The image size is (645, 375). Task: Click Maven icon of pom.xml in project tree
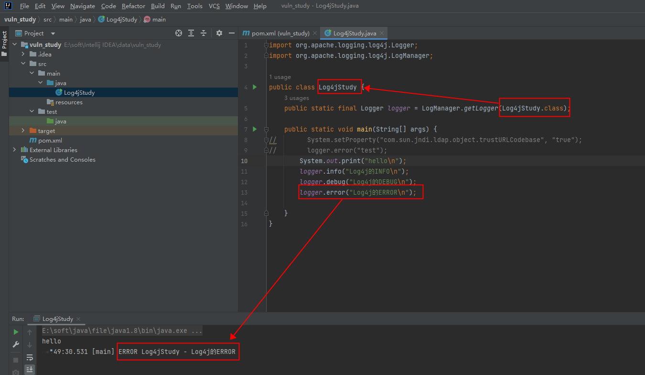click(33, 140)
